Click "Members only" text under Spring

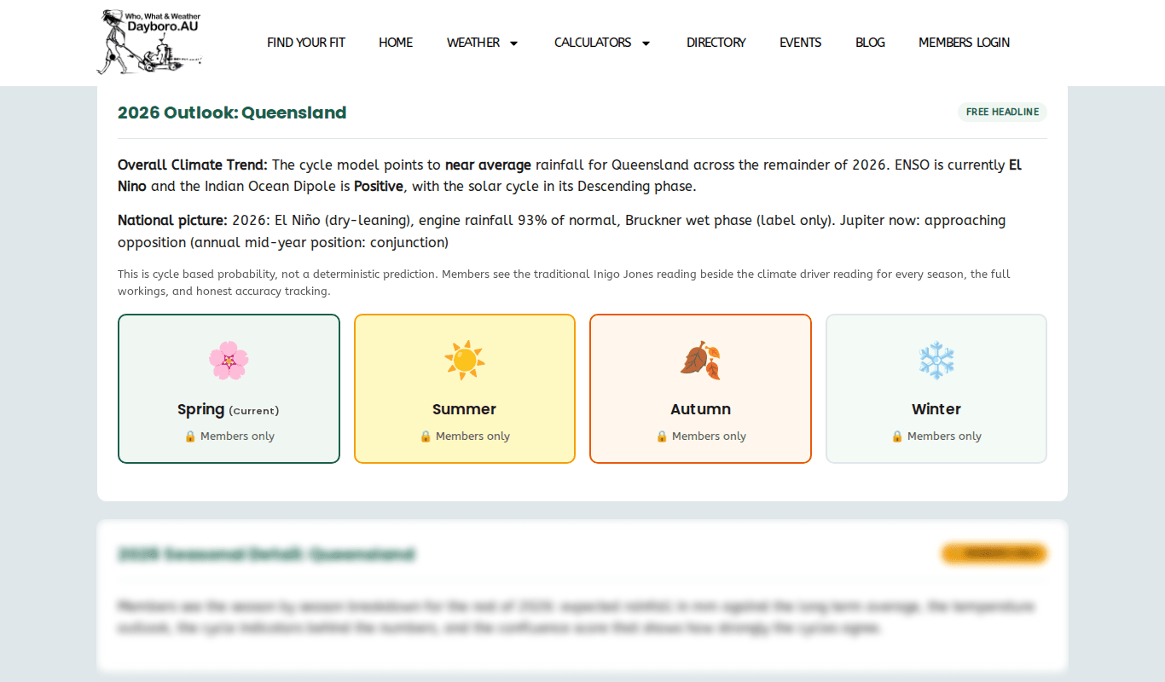coord(237,436)
